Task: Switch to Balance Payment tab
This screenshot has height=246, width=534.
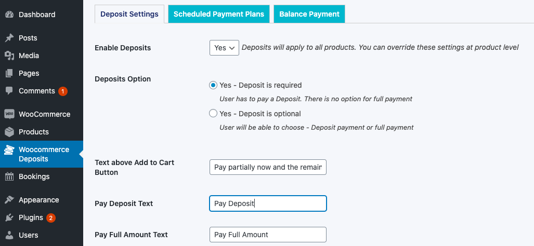Action: [309, 14]
